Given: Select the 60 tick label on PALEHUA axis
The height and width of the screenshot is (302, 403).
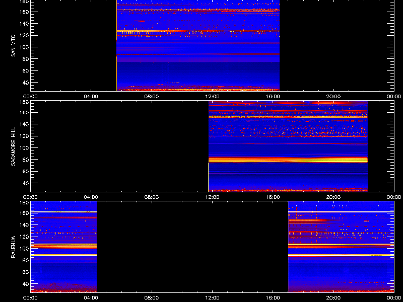Looking at the screenshot, I should (25, 272).
